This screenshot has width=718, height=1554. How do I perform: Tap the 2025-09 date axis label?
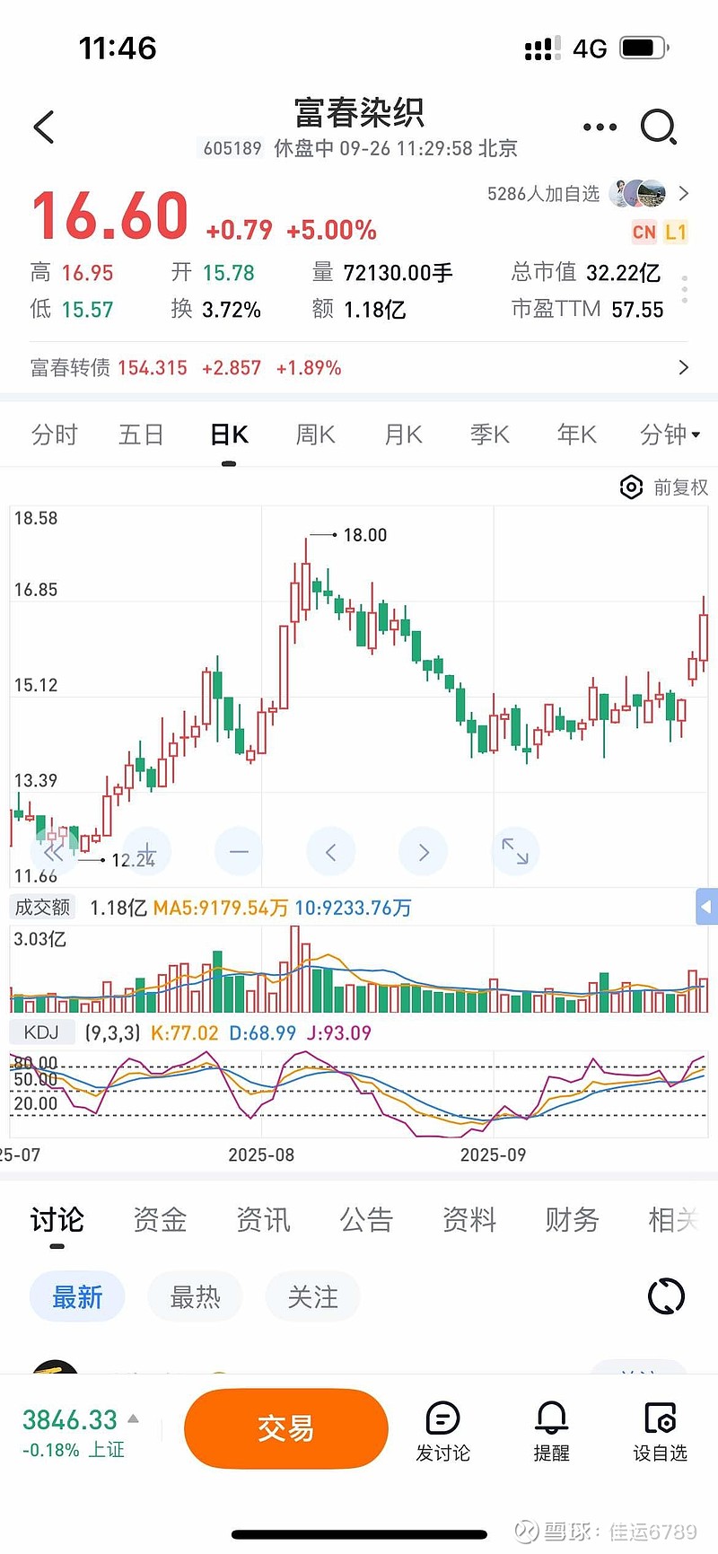(x=493, y=1155)
